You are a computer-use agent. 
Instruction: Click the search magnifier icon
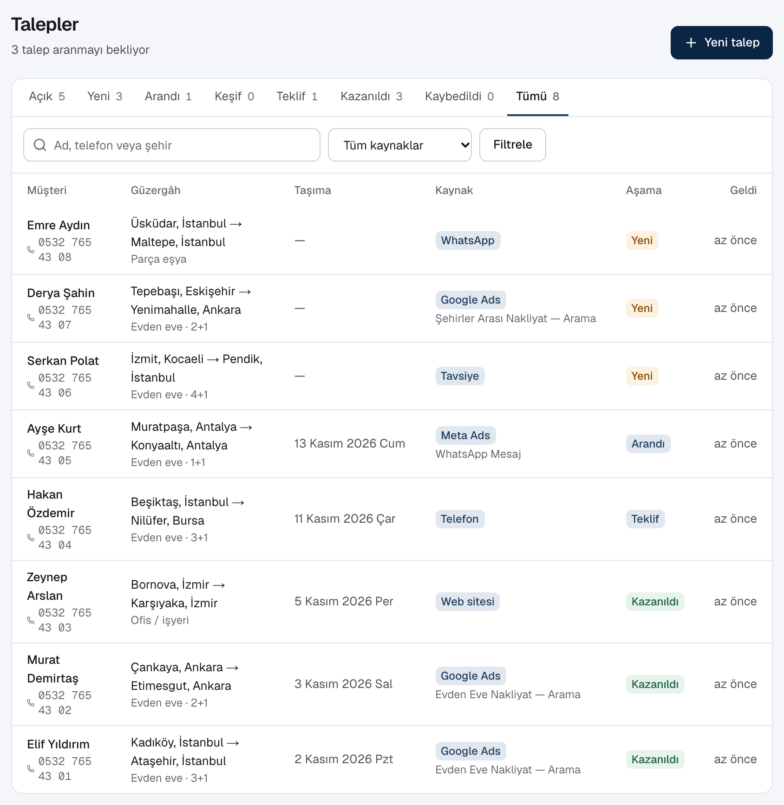click(40, 145)
